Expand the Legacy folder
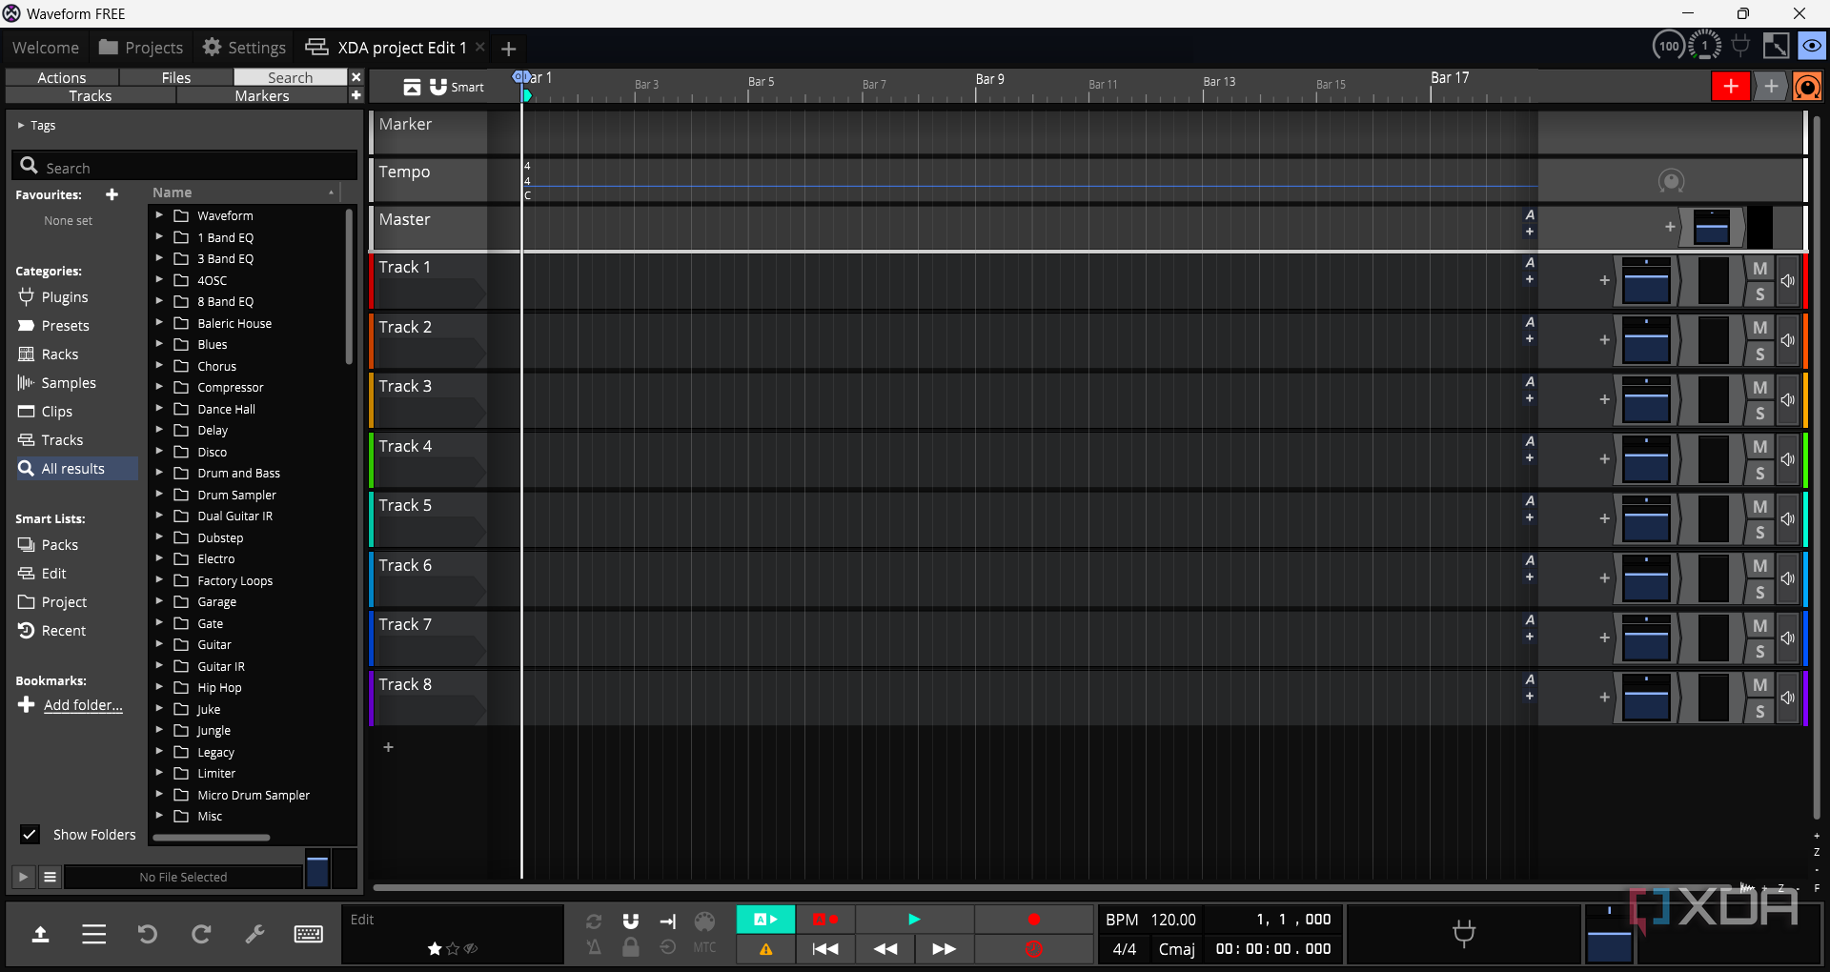 click(159, 752)
